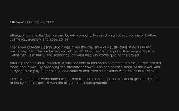Image resolution: width=179 pixels, height=111 pixels.
Task: Click the word 'Refinement' starting the third line
Action: click(x=19, y=55)
